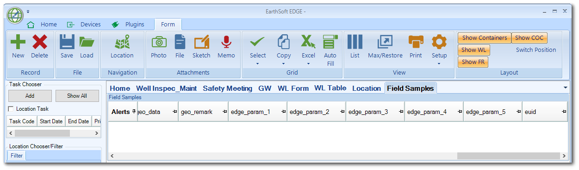Screen dimensions: 579x170
Task: Click the New record plus icon
Action: [x=18, y=42]
